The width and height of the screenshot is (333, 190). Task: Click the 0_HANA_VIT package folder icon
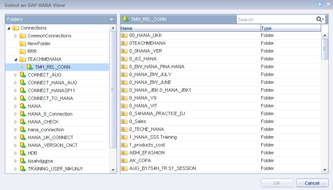click(124, 106)
